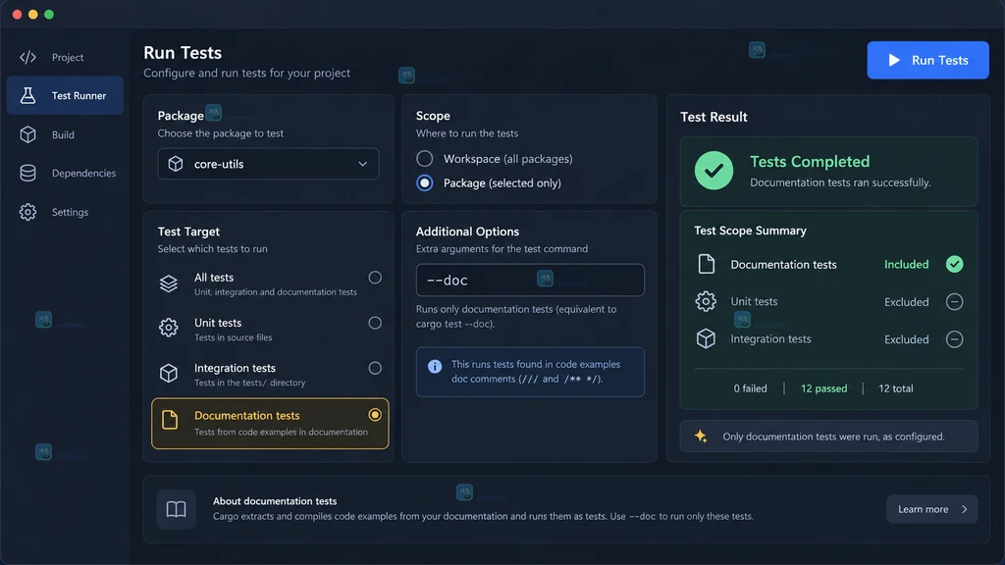The width and height of the screenshot is (1005, 565).
Task: Click the Excluded minus icon for Integration tests
Action: [x=954, y=339]
